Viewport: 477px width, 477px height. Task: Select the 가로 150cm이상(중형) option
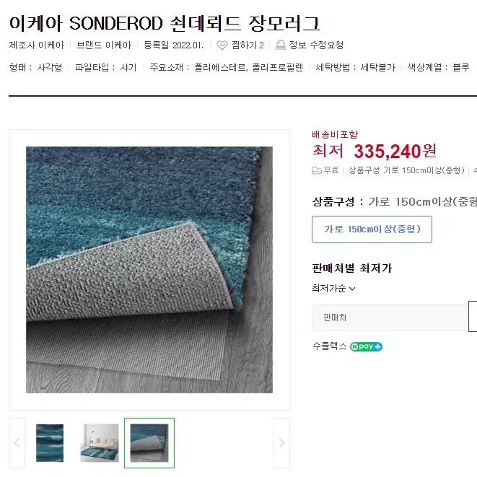(x=372, y=229)
